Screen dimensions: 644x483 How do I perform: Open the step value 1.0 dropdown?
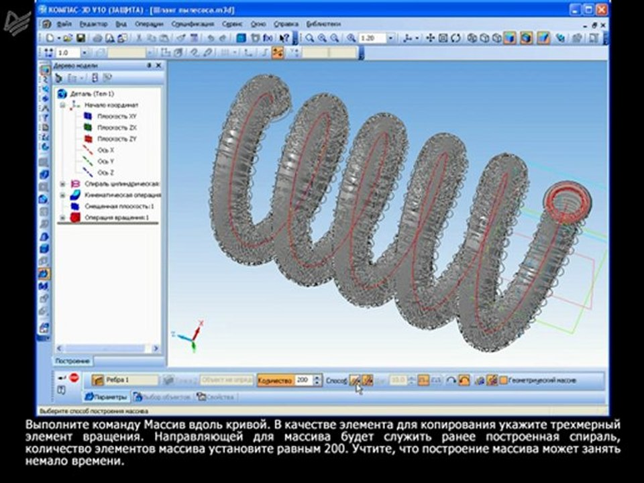tap(85, 52)
